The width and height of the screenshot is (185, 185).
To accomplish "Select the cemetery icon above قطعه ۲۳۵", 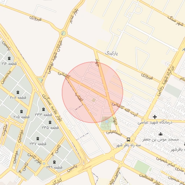I will point(50,122).
